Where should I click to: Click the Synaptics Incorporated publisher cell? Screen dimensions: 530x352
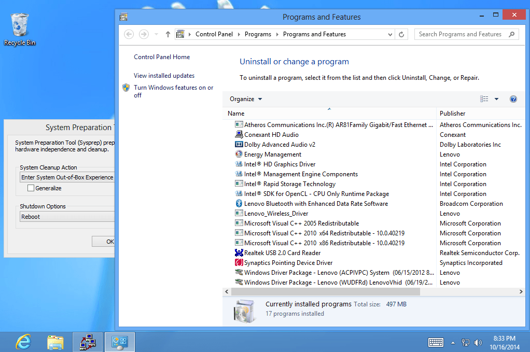pos(471,262)
